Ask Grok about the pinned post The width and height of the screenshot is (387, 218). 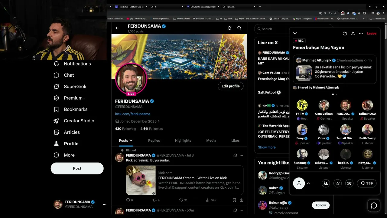click(x=235, y=155)
